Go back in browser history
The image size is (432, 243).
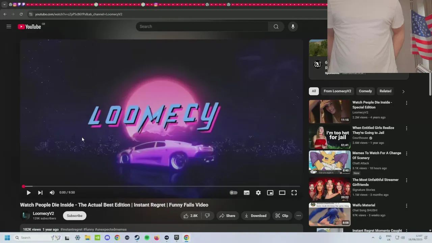5,14
